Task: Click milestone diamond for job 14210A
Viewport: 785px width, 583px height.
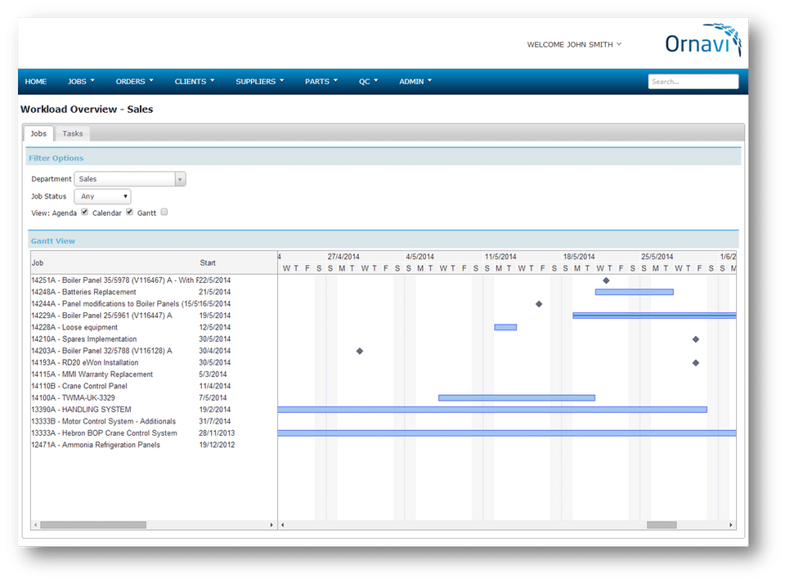Action: tap(696, 339)
